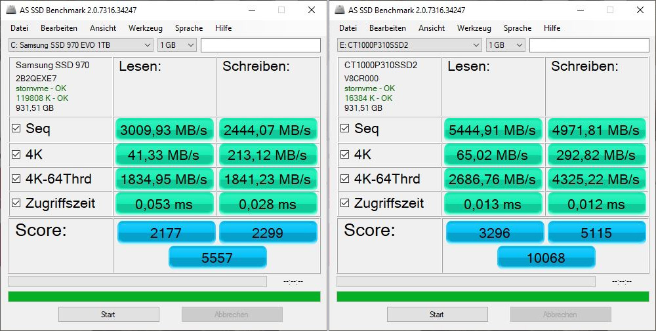Uncheck the 4K test in the CT1000P310SSD2 window
This screenshot has width=656, height=331.
pos(345,155)
